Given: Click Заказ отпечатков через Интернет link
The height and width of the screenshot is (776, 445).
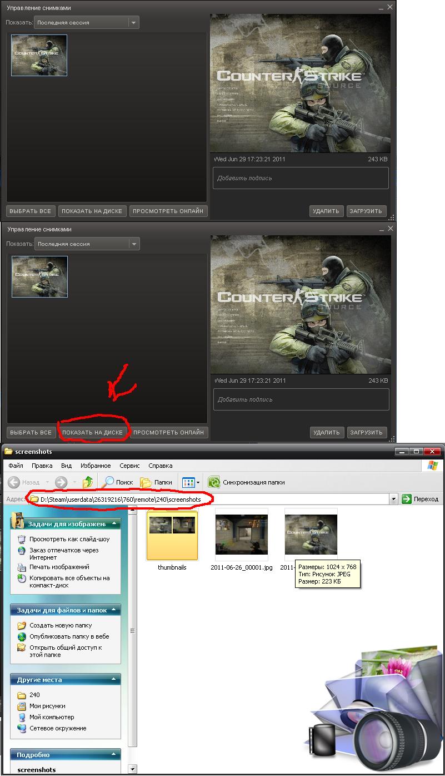Looking at the screenshot, I should tap(64, 553).
